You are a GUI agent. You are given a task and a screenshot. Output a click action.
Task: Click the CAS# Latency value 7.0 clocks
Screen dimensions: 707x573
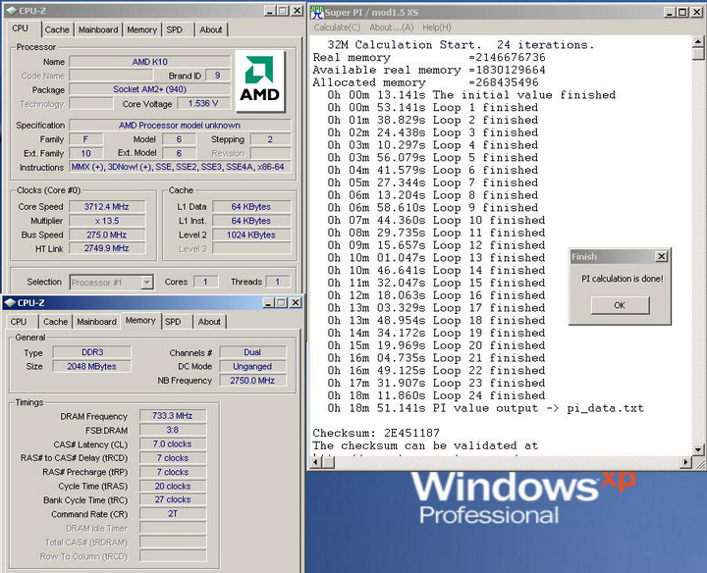(x=173, y=443)
